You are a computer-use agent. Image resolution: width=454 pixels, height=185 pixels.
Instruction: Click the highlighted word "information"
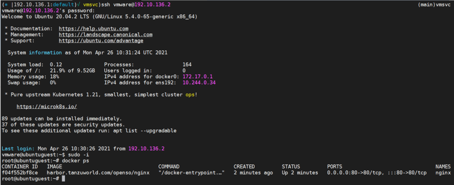[x=45, y=53]
